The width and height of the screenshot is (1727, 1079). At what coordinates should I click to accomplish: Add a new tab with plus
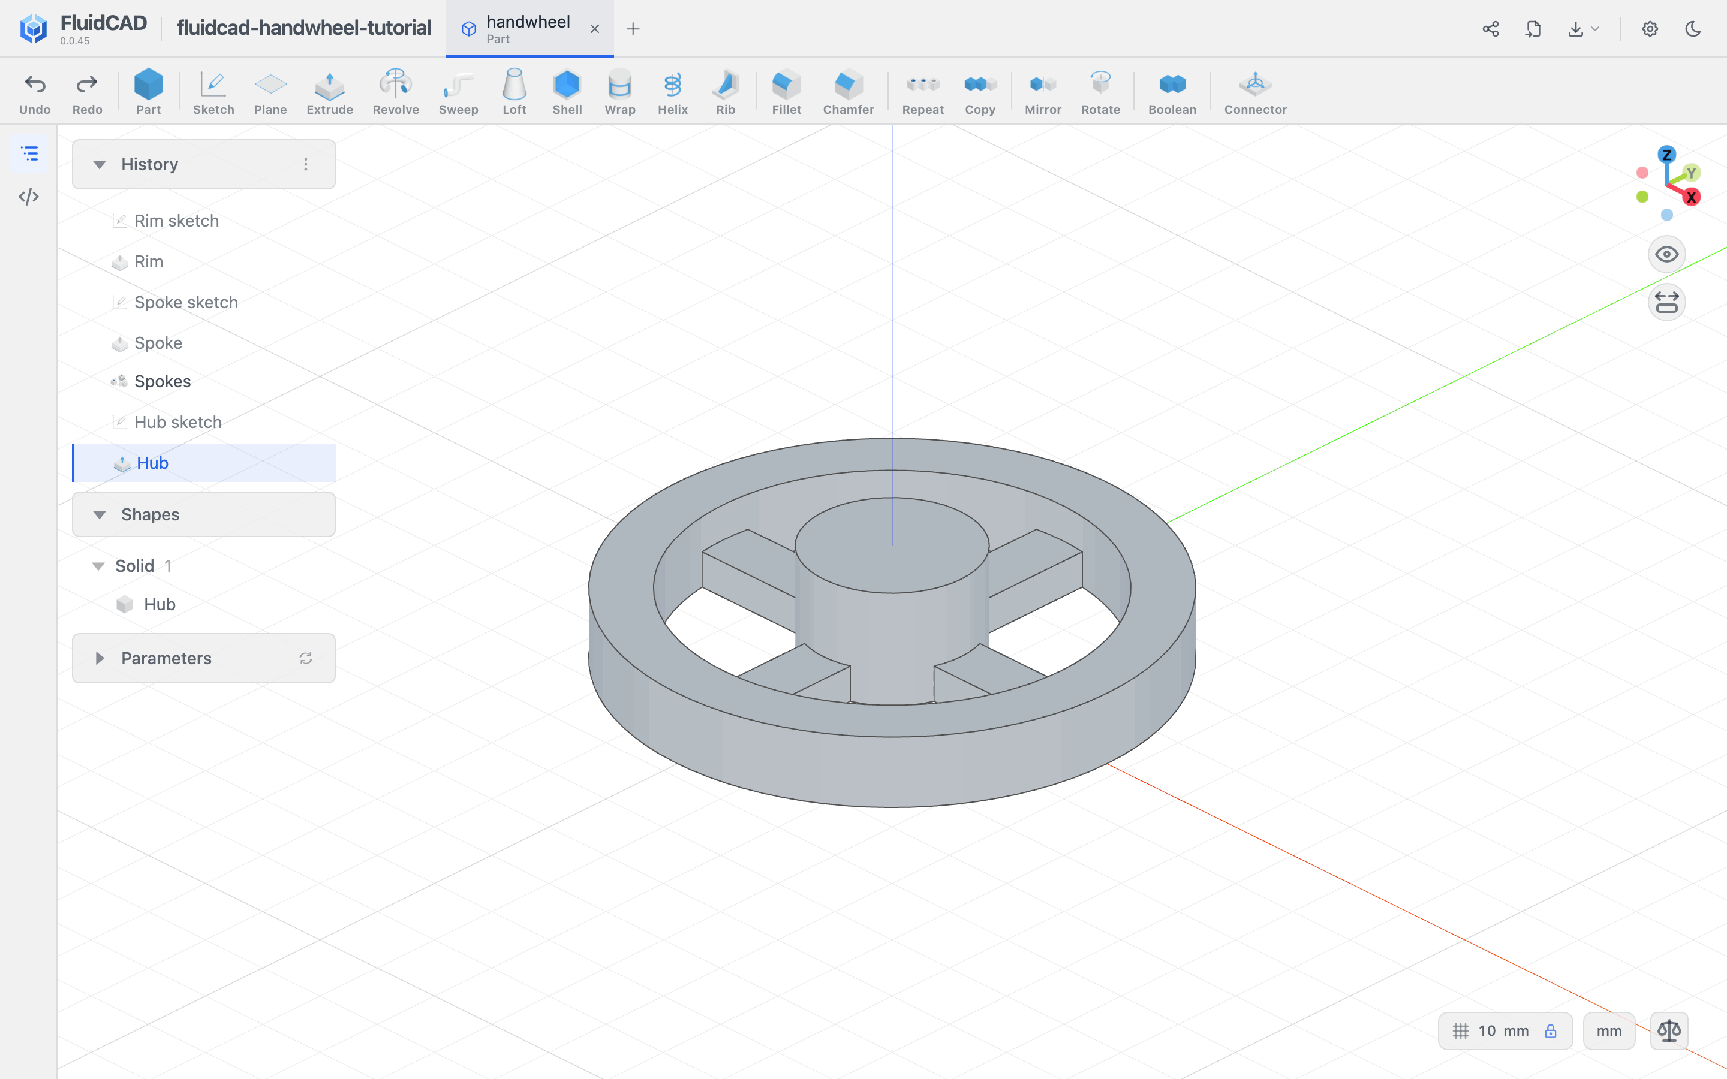click(633, 29)
